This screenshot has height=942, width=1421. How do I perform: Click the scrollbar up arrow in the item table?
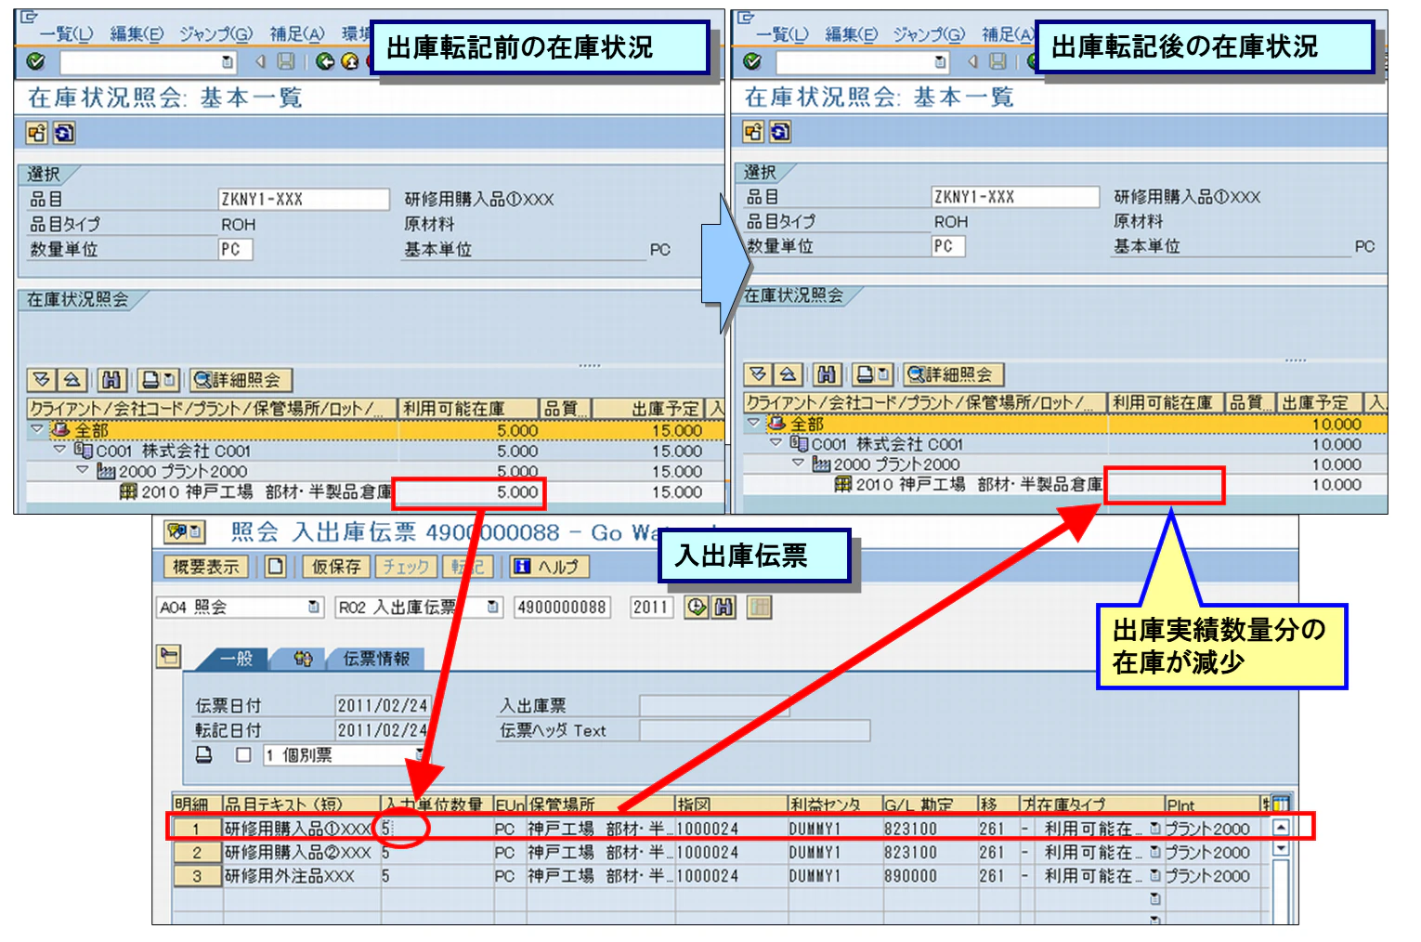click(x=1283, y=826)
